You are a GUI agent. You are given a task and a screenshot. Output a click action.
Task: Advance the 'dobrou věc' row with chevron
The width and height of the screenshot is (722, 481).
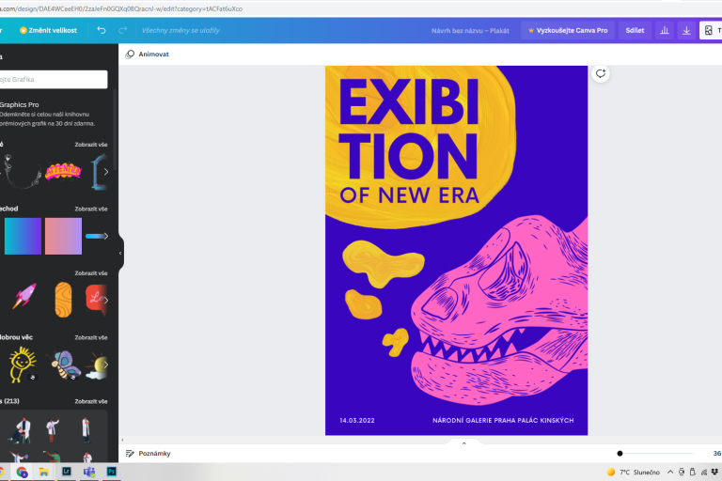(x=106, y=365)
